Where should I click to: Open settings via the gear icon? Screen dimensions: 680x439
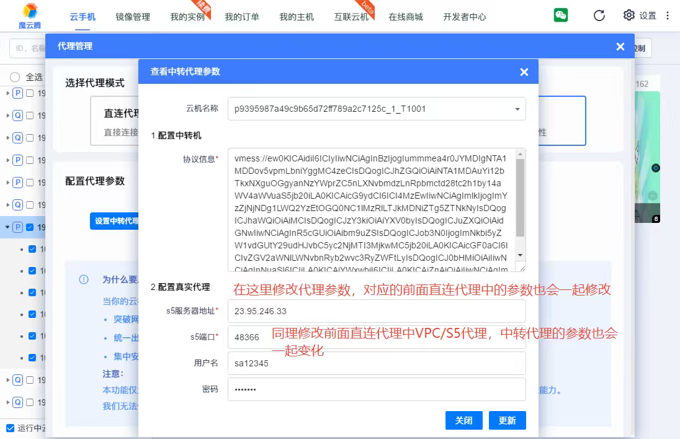pyautogui.click(x=629, y=16)
